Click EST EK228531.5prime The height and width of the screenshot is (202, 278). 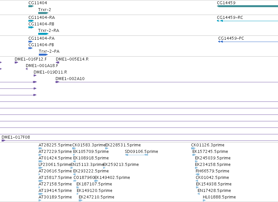coord(123,145)
